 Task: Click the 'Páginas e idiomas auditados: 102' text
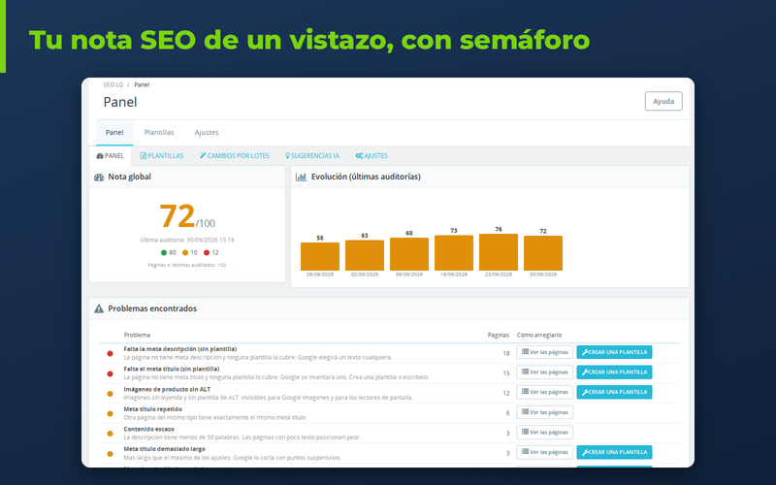click(x=187, y=265)
